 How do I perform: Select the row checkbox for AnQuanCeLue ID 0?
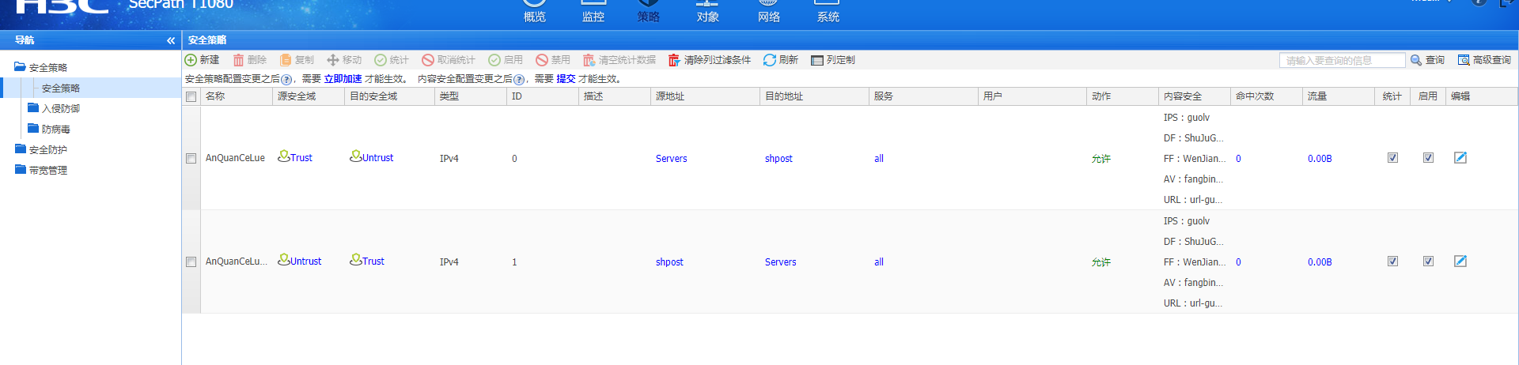tap(191, 158)
